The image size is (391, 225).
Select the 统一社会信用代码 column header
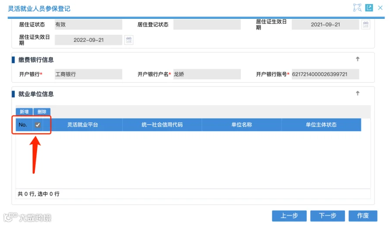pos(162,125)
